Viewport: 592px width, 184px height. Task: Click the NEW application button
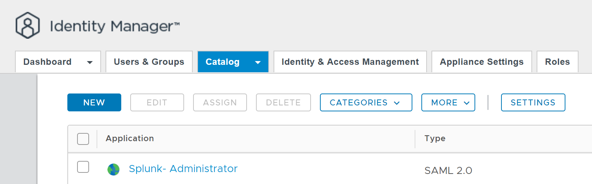[x=94, y=102]
